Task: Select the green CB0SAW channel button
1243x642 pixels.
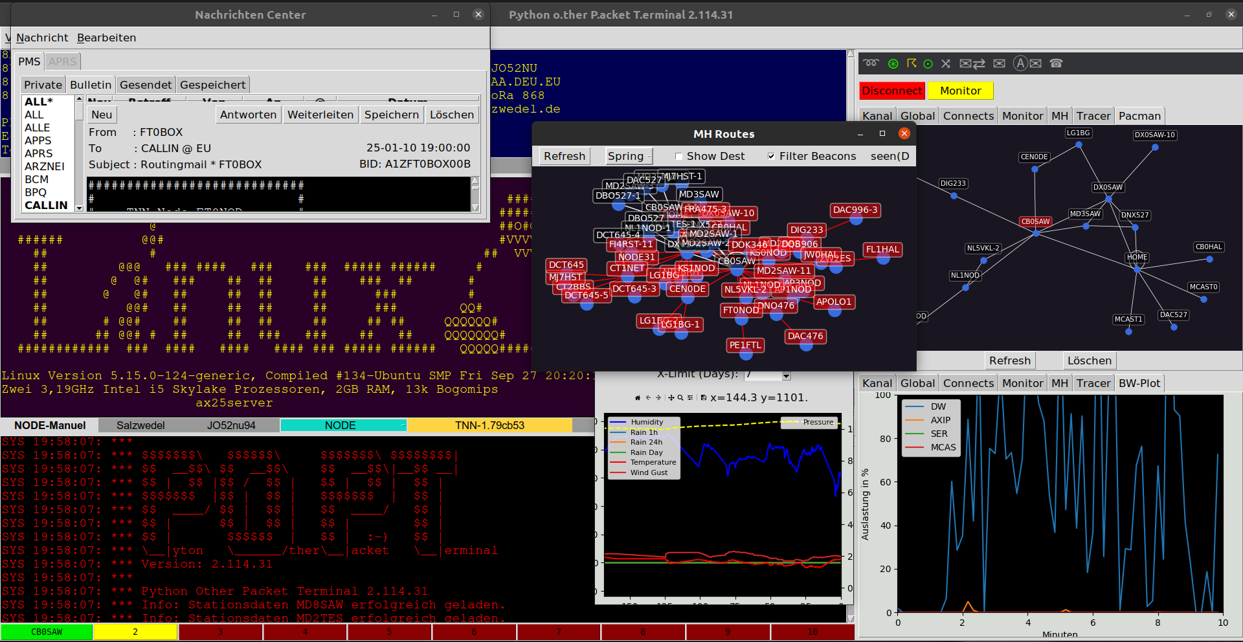Action: point(47,632)
